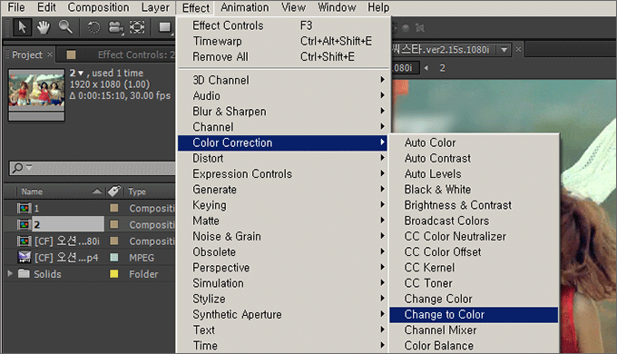Open the Animation menu
617x354 pixels.
pyautogui.click(x=244, y=7)
